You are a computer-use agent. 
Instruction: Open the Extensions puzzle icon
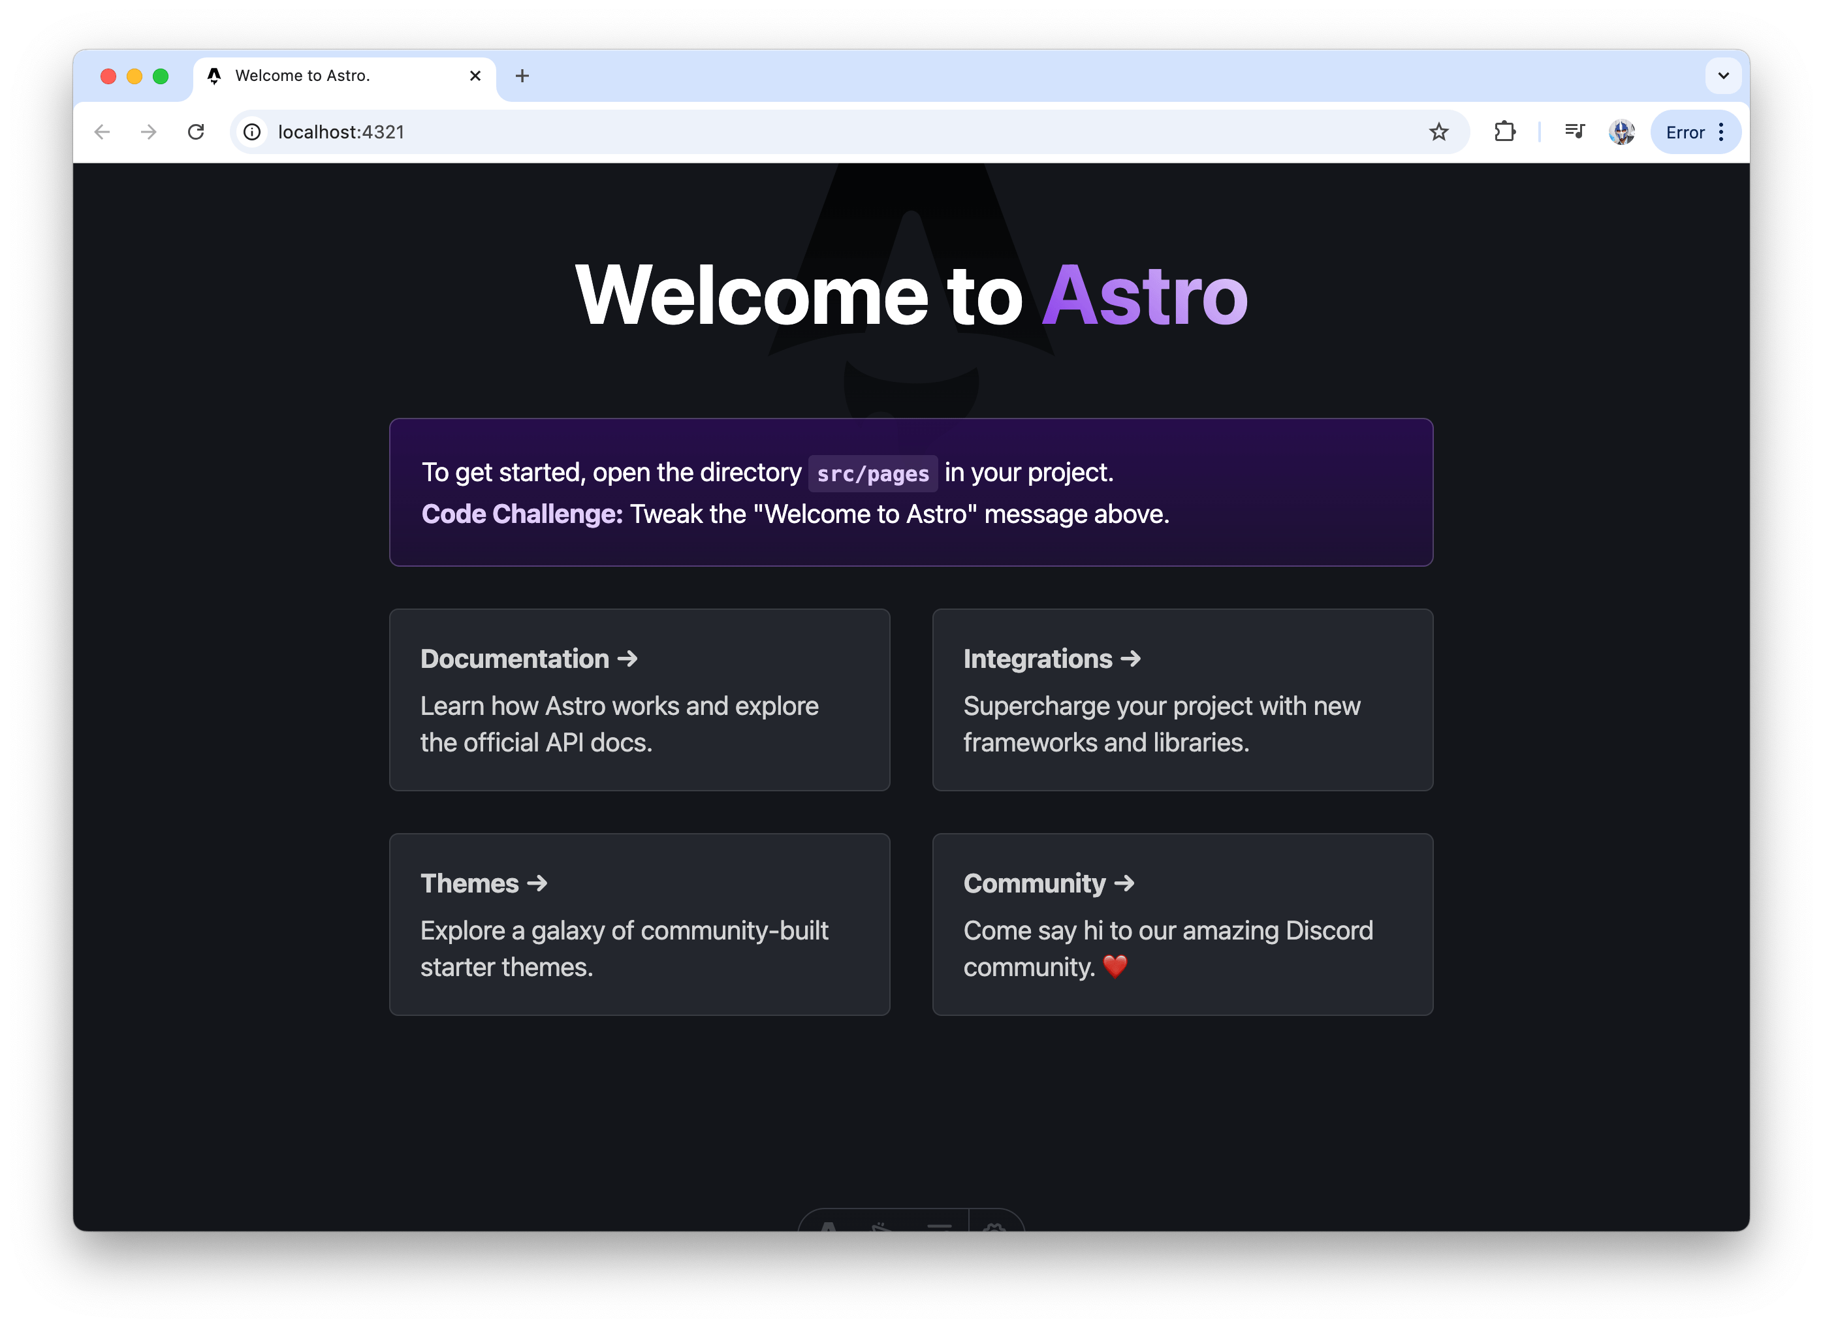coord(1505,132)
